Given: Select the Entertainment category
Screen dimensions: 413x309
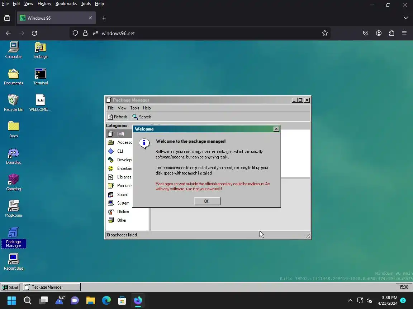Looking at the screenshot, I should [x=119, y=168].
